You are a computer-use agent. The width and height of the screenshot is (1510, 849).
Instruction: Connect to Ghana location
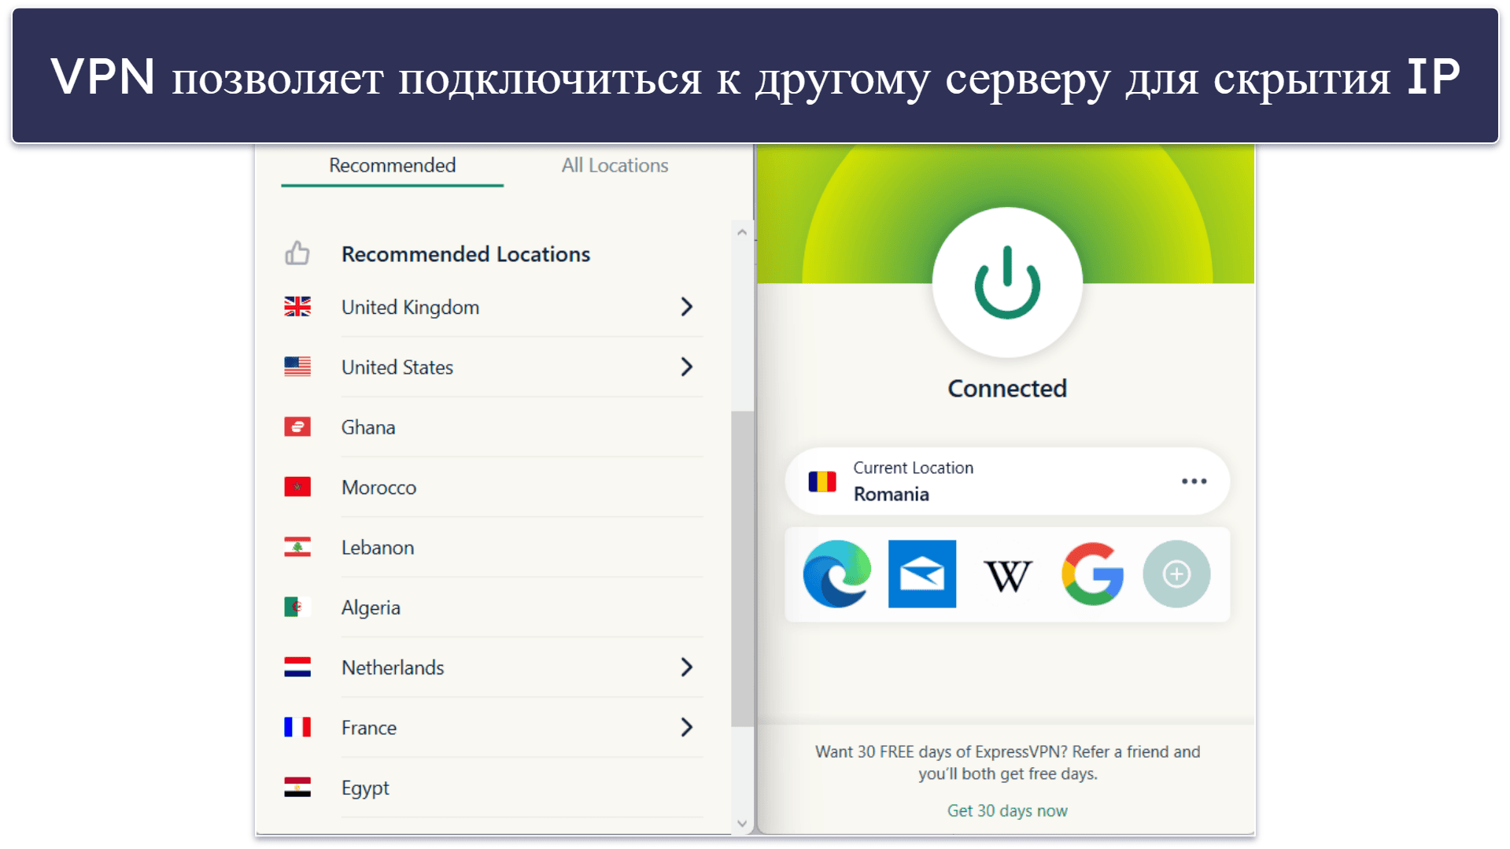click(493, 427)
